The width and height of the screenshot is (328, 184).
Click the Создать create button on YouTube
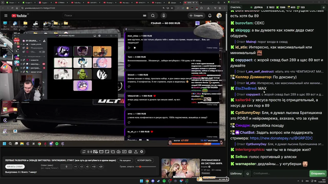[x=196, y=16]
